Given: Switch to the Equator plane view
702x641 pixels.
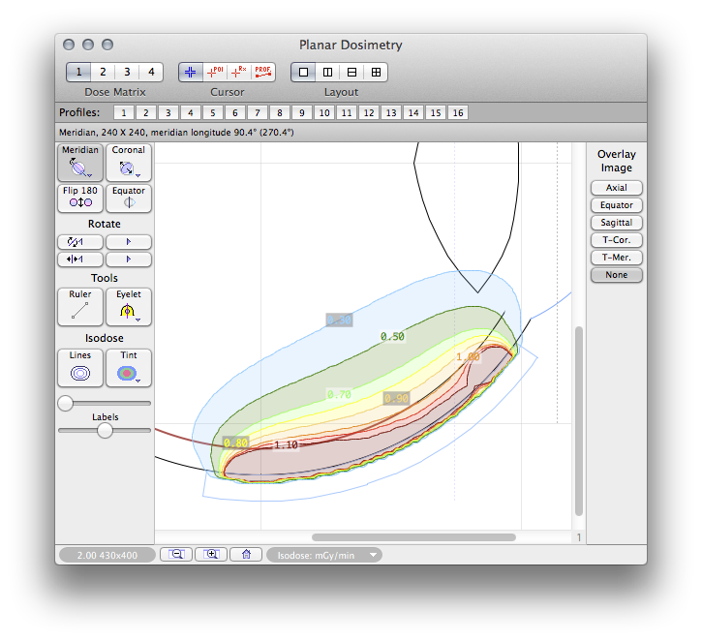Looking at the screenshot, I should coord(129,198).
